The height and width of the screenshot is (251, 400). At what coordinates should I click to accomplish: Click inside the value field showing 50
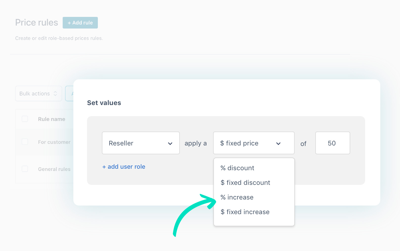332,143
